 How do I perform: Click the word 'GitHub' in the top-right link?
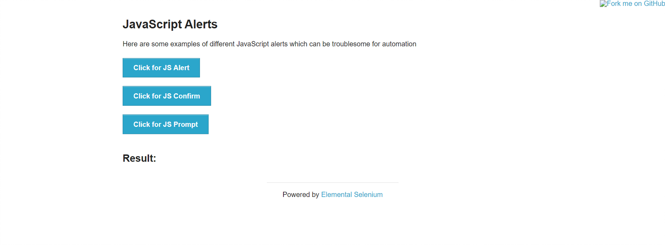pyautogui.click(x=654, y=4)
